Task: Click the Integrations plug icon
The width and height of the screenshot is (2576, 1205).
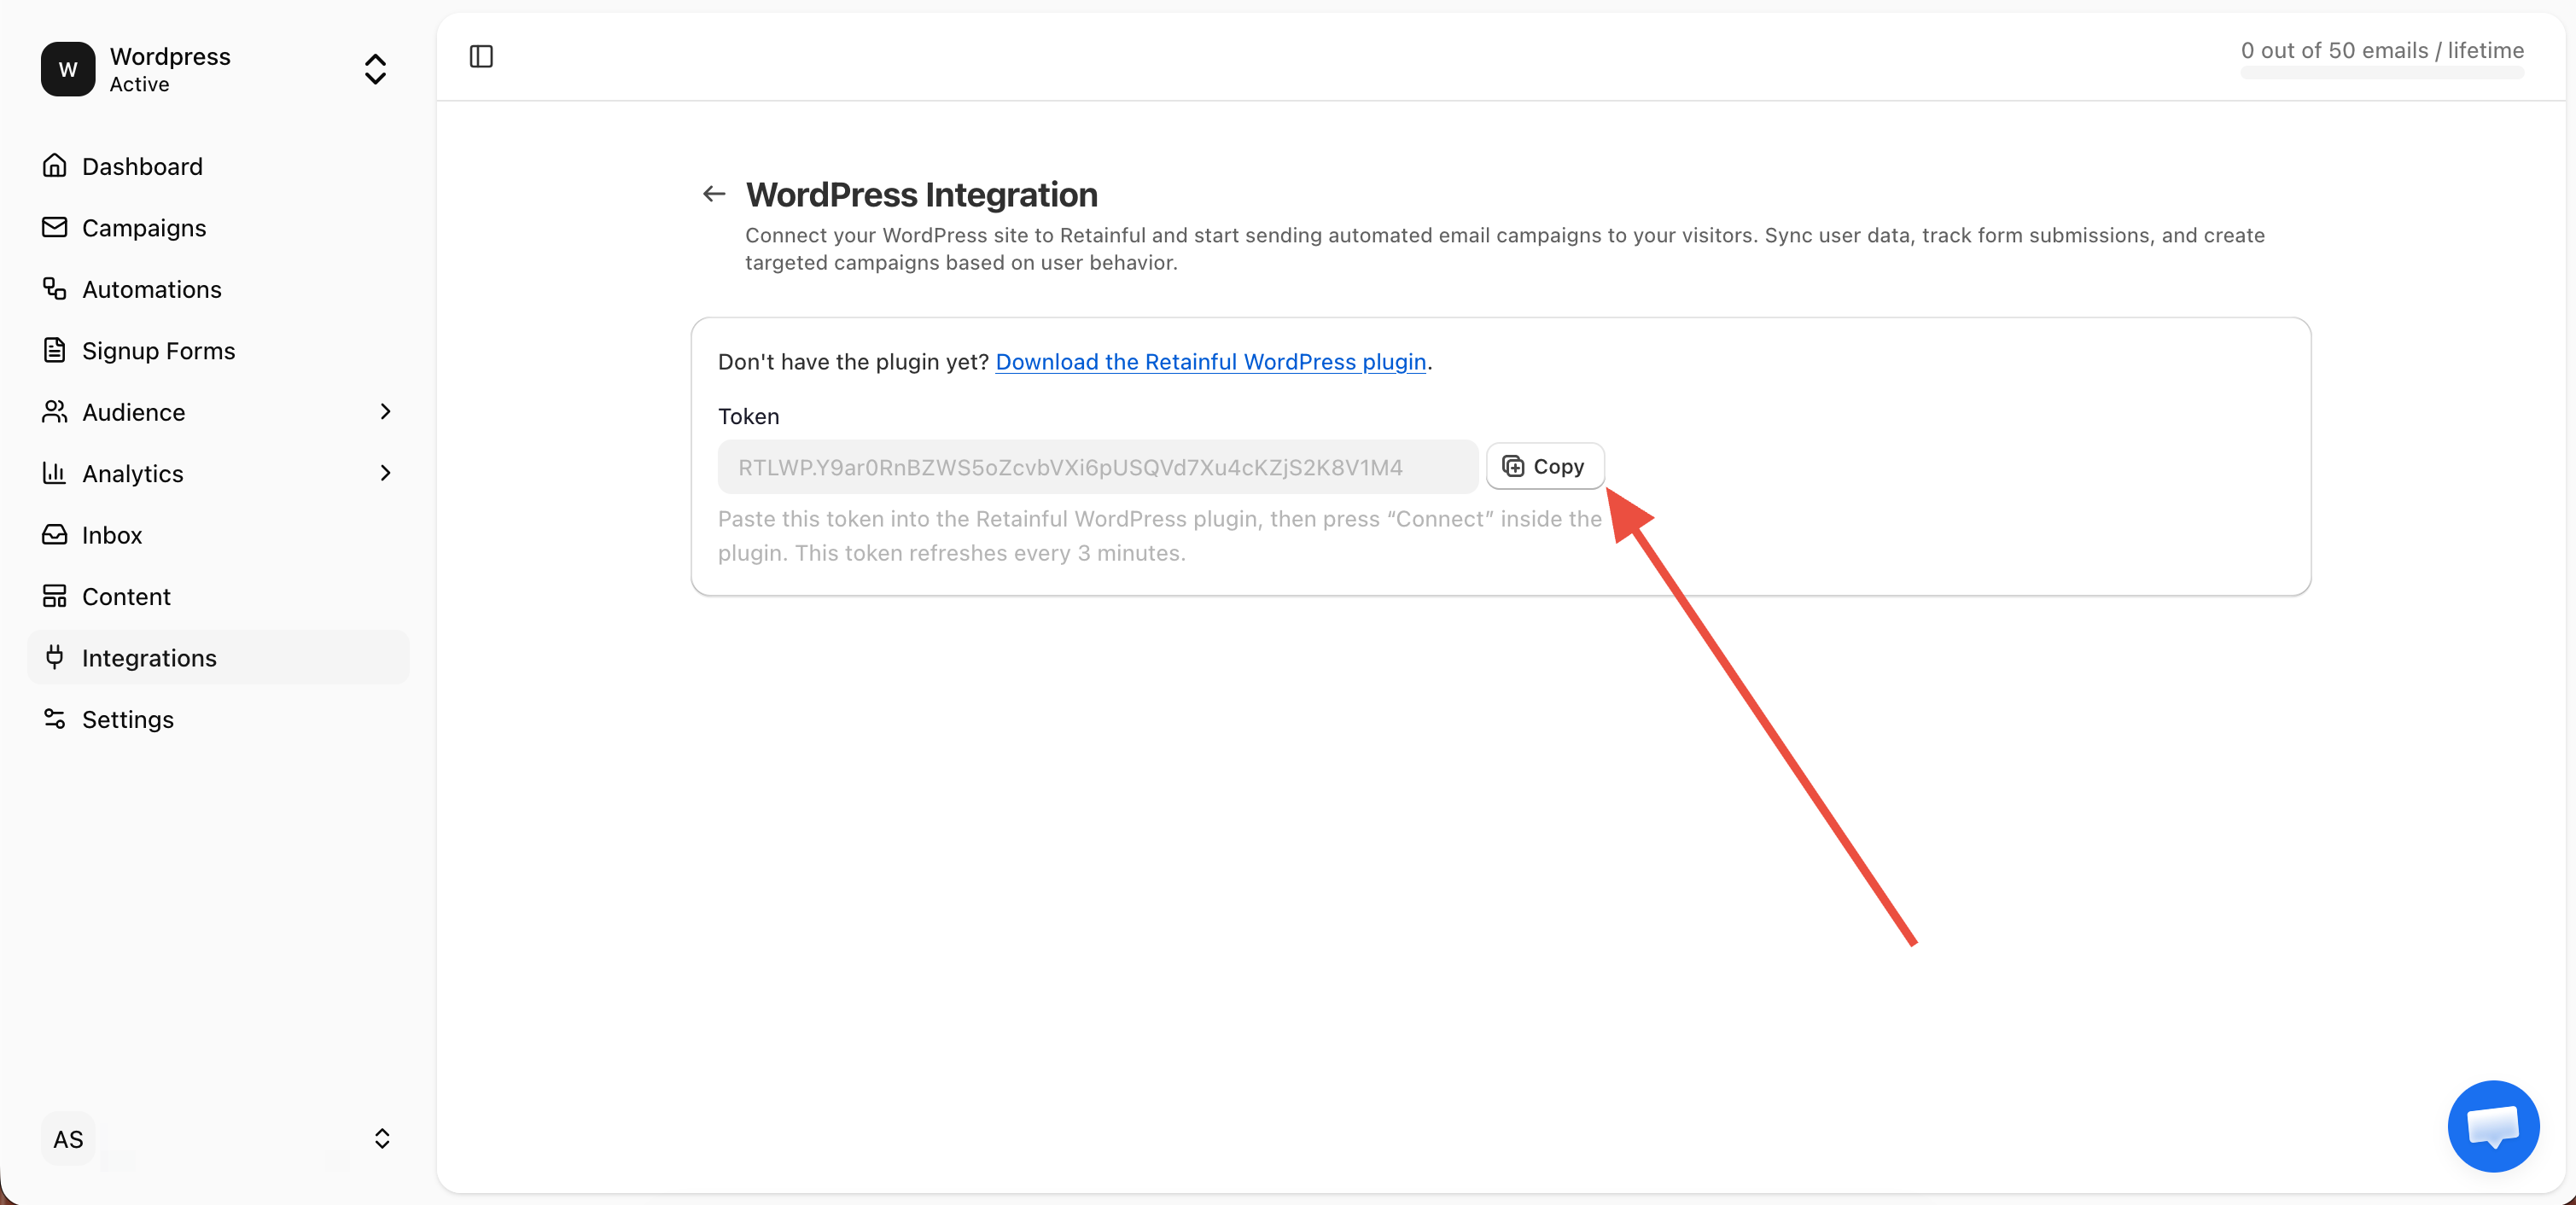Action: click(54, 657)
